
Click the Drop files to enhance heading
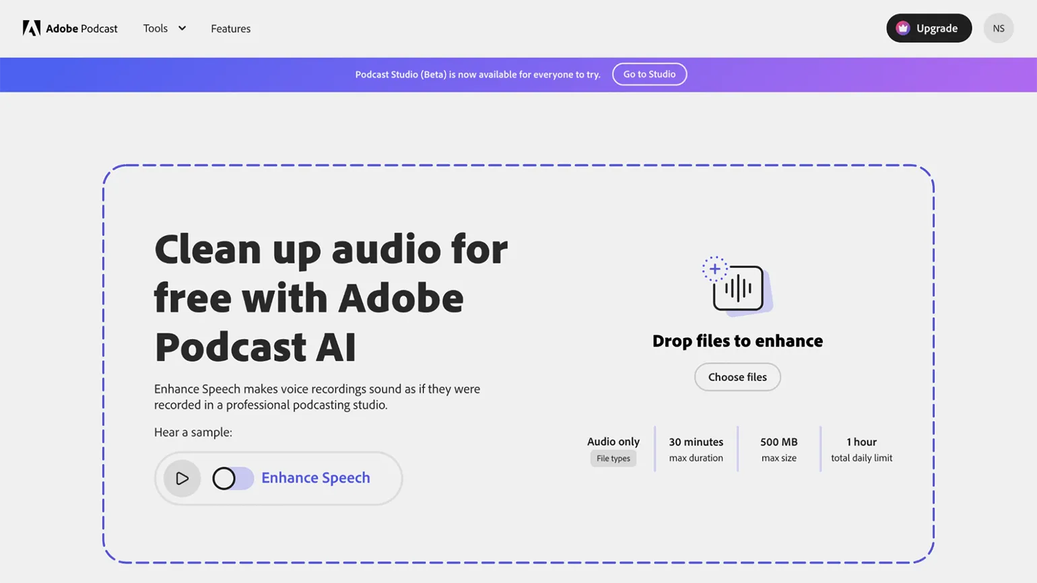point(737,341)
